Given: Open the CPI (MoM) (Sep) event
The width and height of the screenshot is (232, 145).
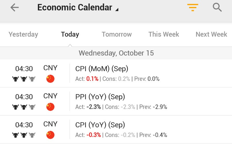Looking at the screenshot, I should pyautogui.click(x=102, y=69).
